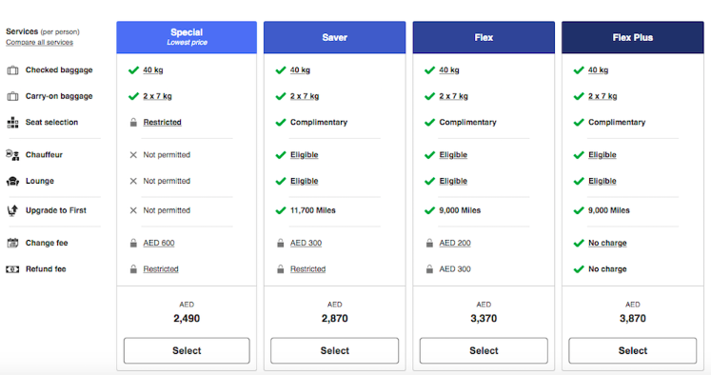Click the Change fee calendar icon

tap(12, 243)
